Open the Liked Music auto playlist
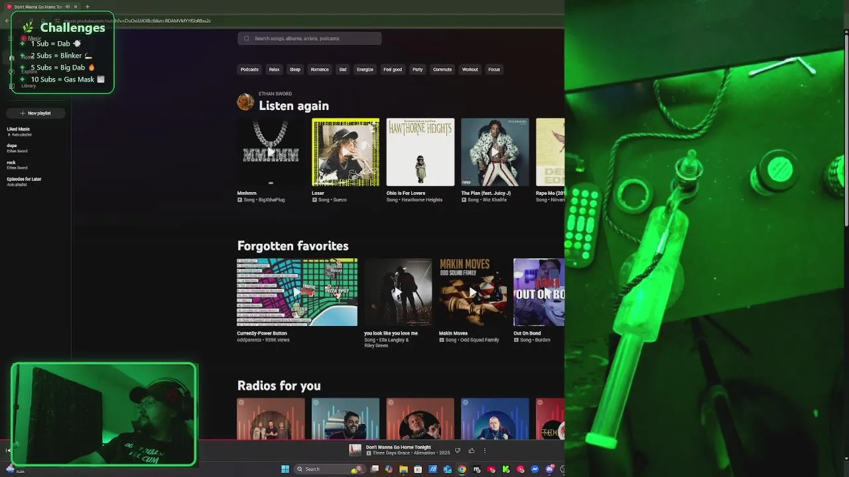849x477 pixels. [x=19, y=131]
